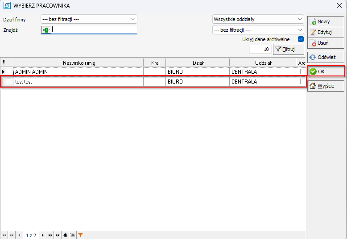This screenshot has height=239, width=347.
Task: Go to the last record in navigator
Action: coord(58,235)
